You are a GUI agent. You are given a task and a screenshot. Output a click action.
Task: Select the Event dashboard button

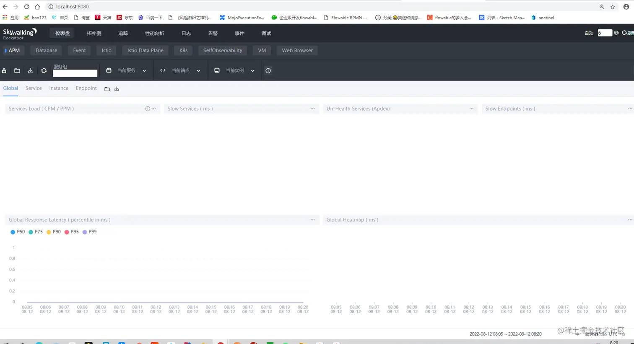(79, 51)
